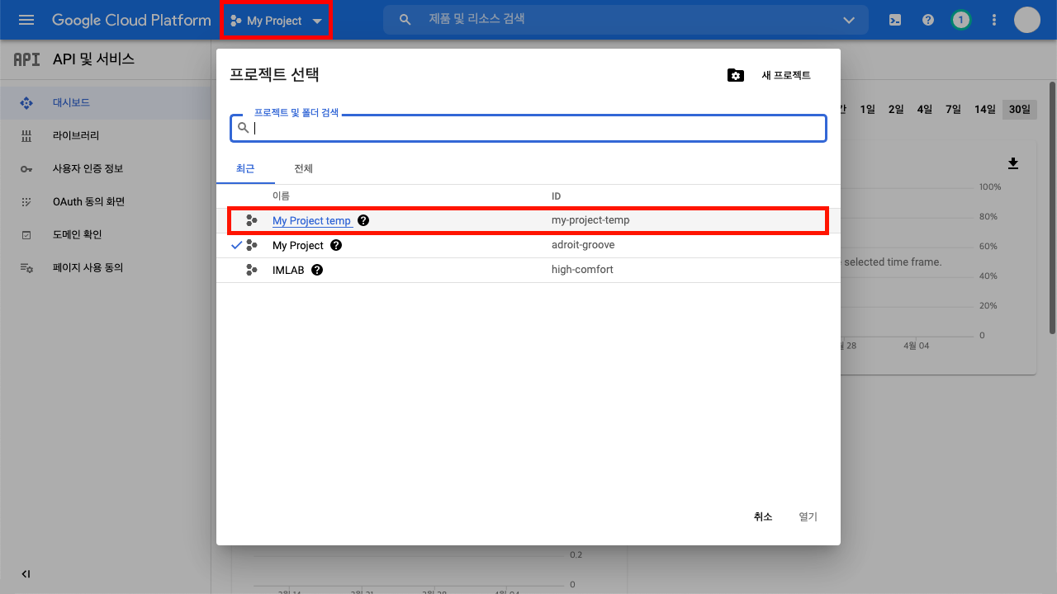This screenshot has height=594, width=1057.
Task: Select the 30일 time range
Action: [1020, 109]
